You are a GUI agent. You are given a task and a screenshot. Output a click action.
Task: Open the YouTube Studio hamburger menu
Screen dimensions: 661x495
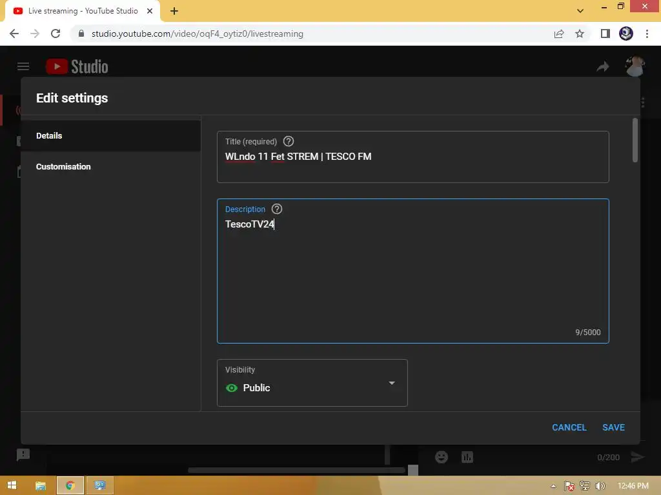(x=23, y=66)
